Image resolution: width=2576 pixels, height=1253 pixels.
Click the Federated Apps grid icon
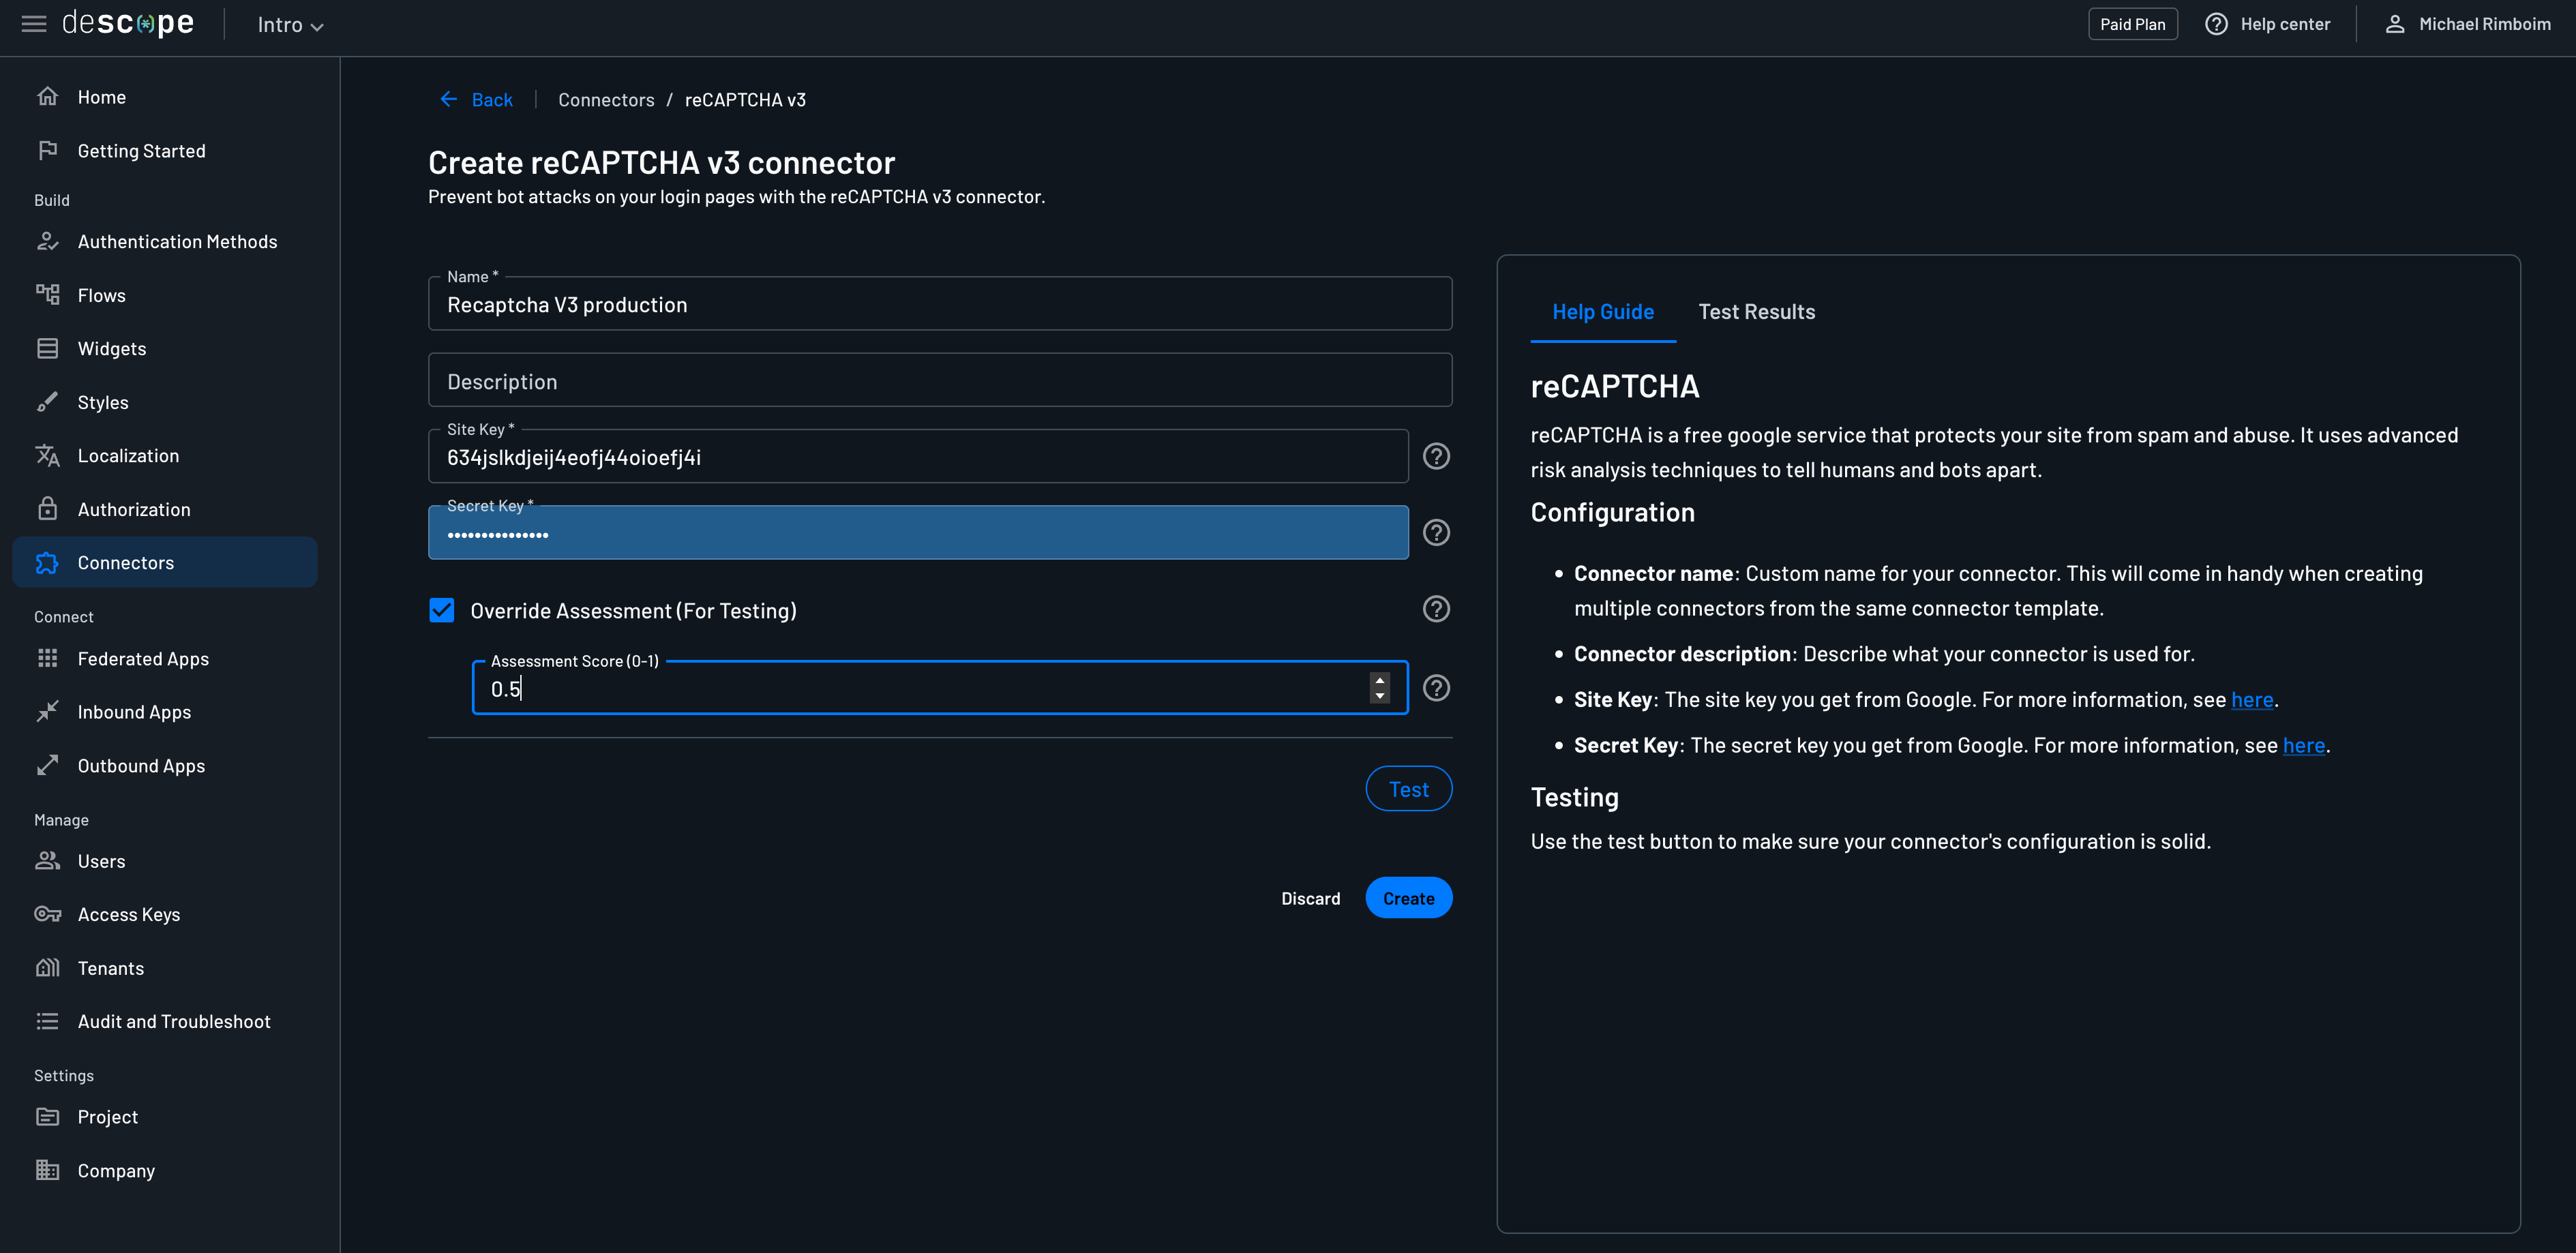coord(47,658)
